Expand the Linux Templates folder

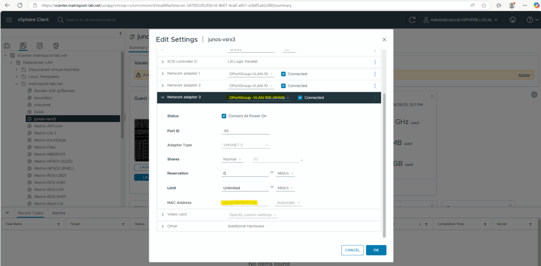coord(16,76)
